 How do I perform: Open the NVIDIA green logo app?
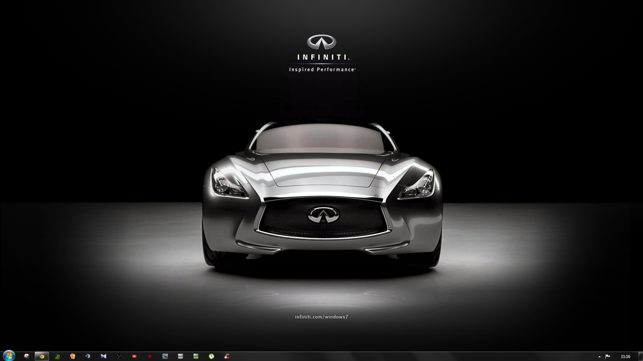coord(57,356)
